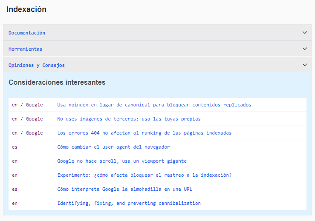The width and height of the screenshot is (315, 221).
Task: Expand the Herramientas chevron arrow
Action: pyautogui.click(x=304, y=49)
